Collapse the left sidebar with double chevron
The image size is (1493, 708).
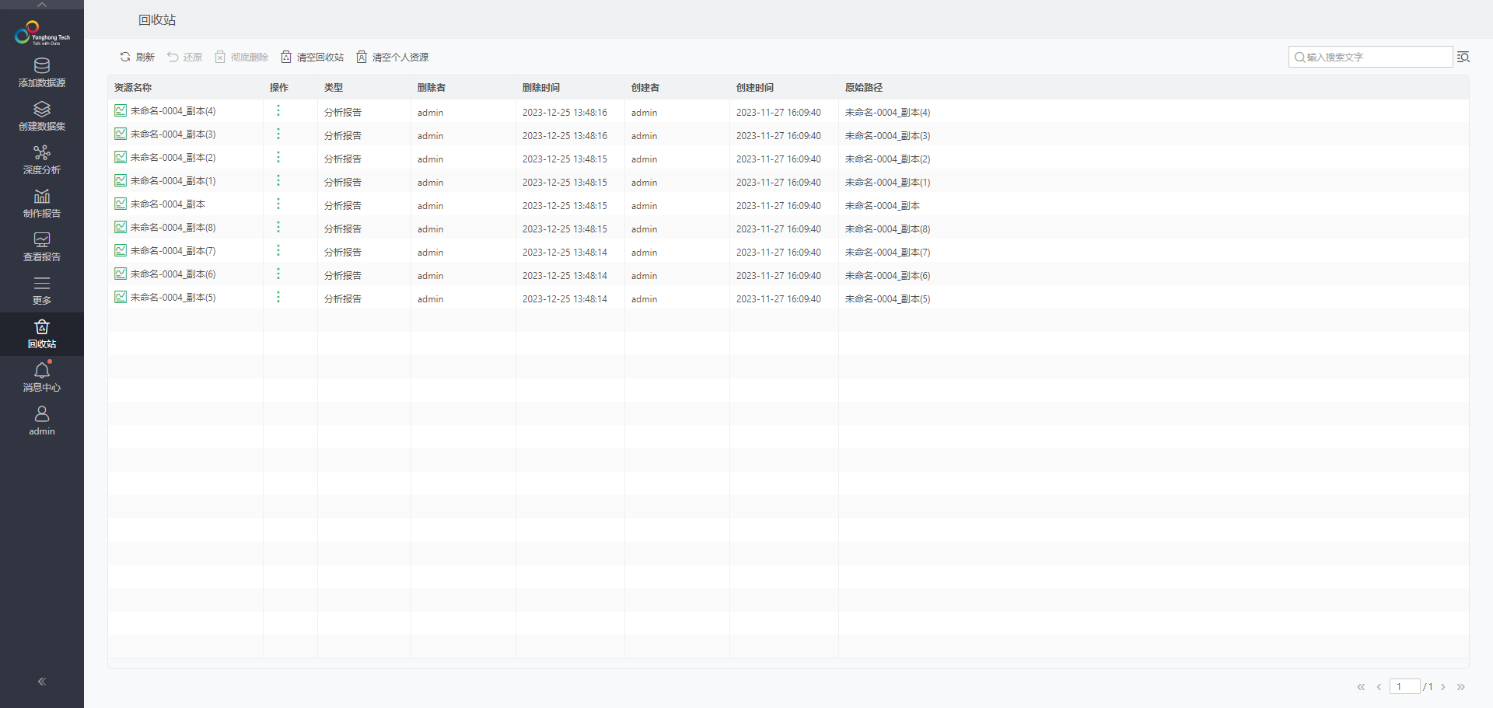pyautogui.click(x=42, y=682)
